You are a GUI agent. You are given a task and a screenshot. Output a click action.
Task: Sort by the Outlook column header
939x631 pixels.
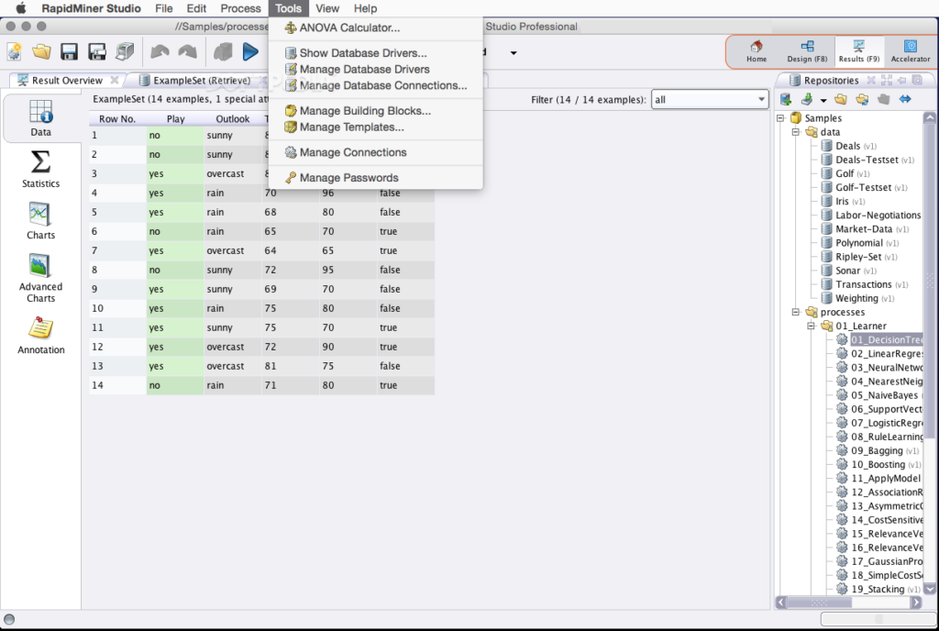point(232,119)
